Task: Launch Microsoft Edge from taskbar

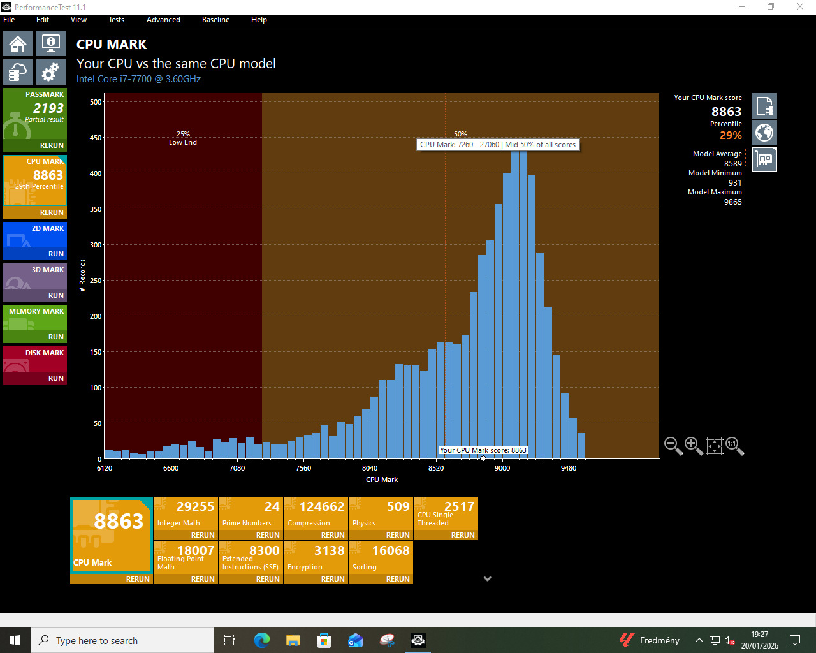Action: point(261,640)
